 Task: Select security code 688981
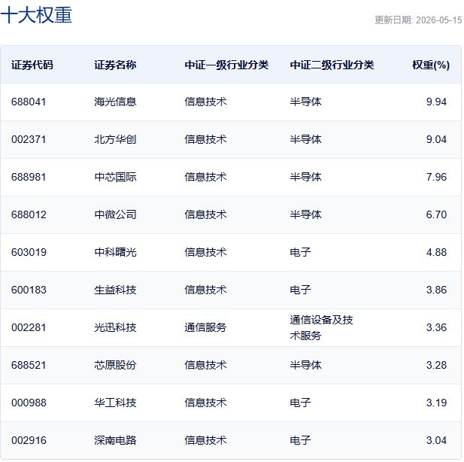29,177
